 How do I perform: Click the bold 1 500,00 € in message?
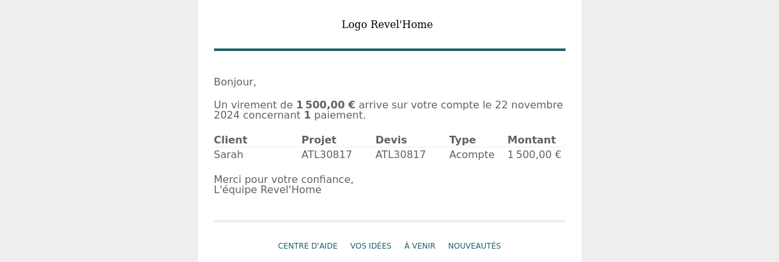[326, 105]
